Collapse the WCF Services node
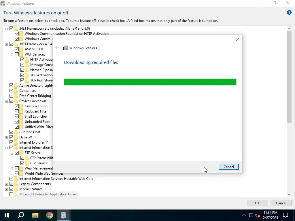Image resolution: width=295 pixels, height=221 pixels. coord(12,55)
